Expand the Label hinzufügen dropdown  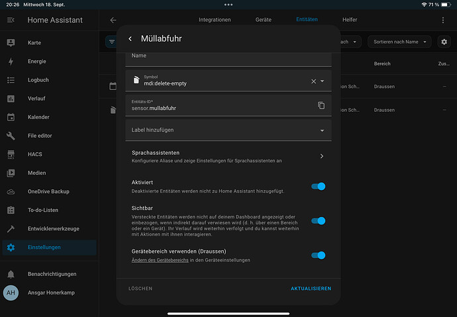tap(323, 130)
